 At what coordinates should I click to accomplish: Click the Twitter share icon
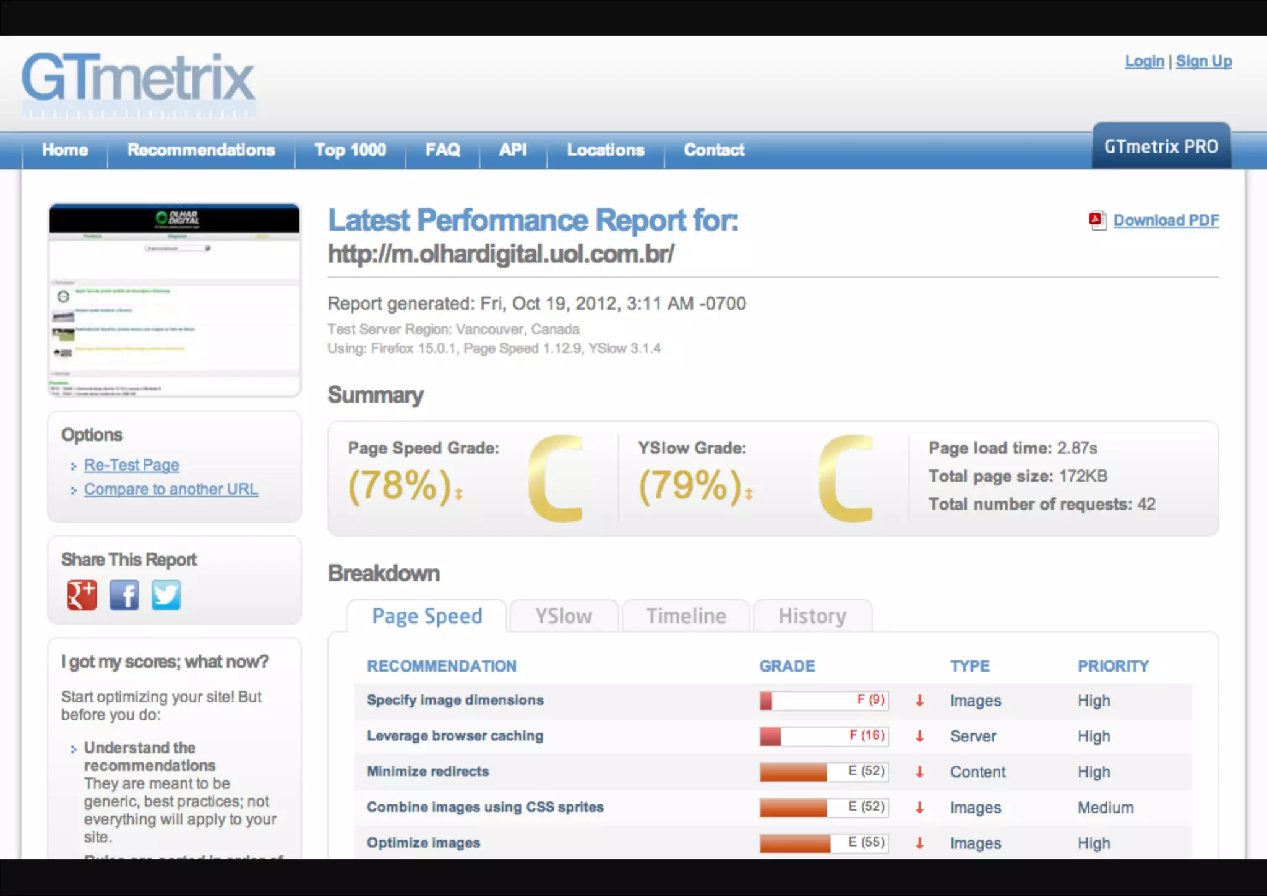click(166, 595)
